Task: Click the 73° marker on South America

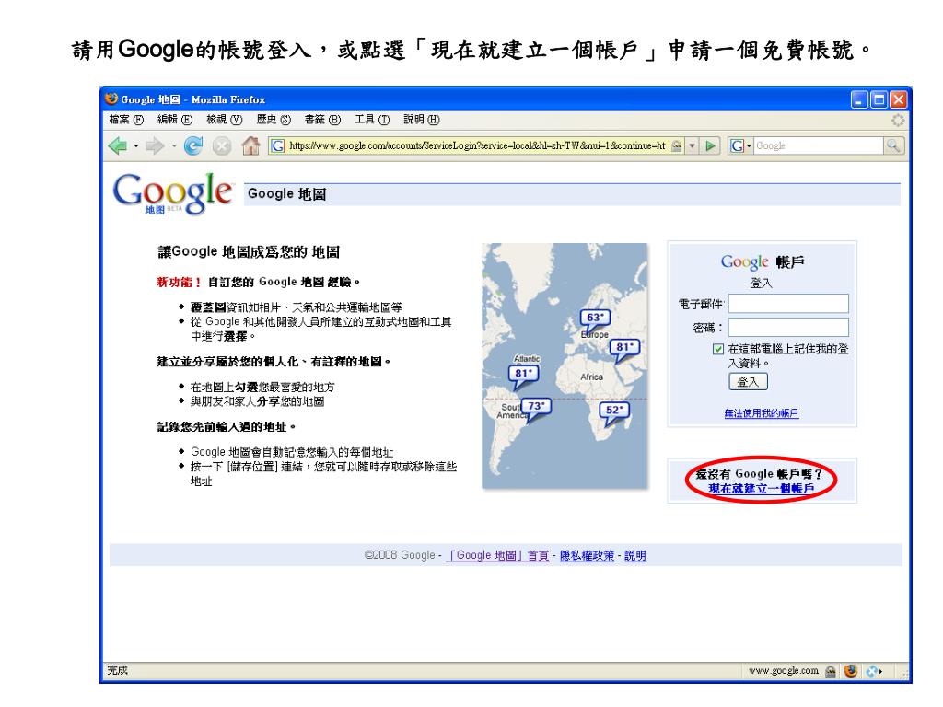Action: [536, 408]
